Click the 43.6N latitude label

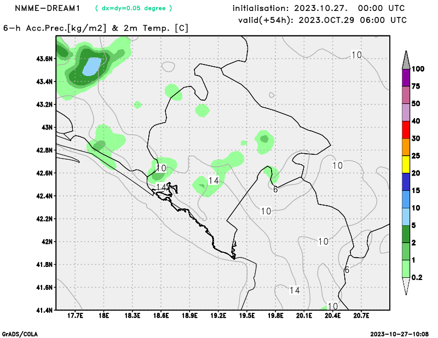point(44,59)
